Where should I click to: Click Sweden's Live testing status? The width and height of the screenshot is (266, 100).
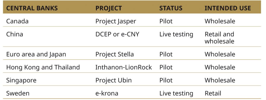tap(176, 94)
